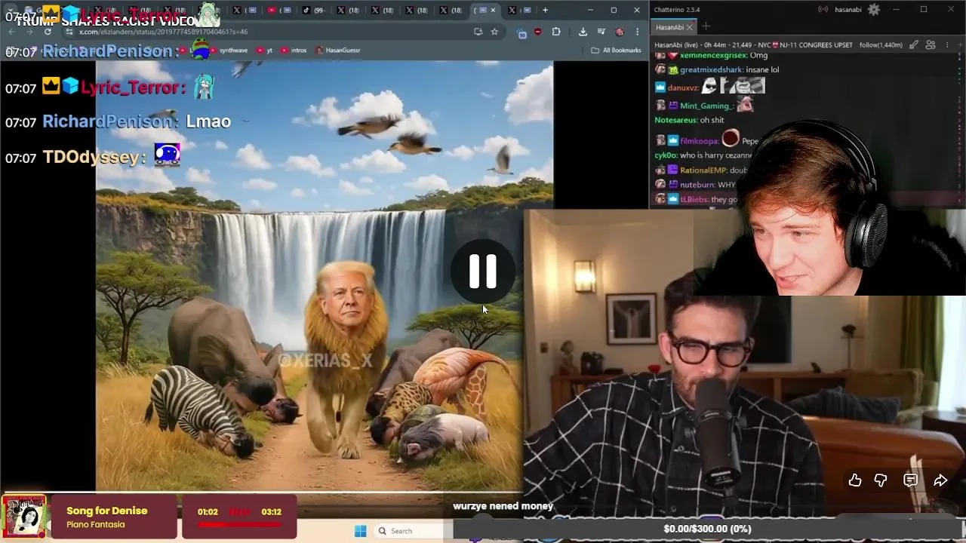Click the $0.00/$300.00 donation goal bar
Screen dimensions: 966x543
[707, 529]
